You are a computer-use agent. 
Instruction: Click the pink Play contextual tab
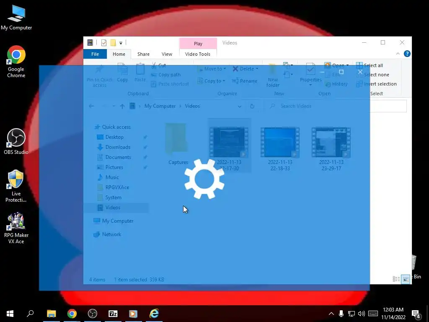click(198, 44)
